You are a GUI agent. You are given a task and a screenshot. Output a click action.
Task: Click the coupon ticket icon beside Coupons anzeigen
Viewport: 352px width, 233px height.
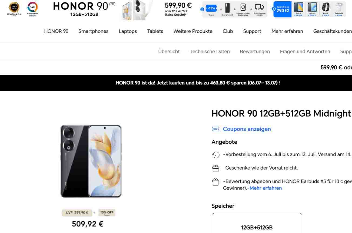(216, 129)
